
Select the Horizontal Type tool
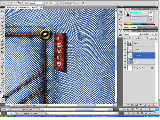2,67
